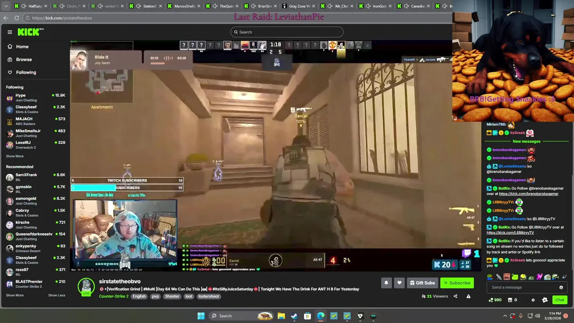Unmute the BrianStre tab audio icon
This screenshot has height=323, width=574.
[x=253, y=6]
